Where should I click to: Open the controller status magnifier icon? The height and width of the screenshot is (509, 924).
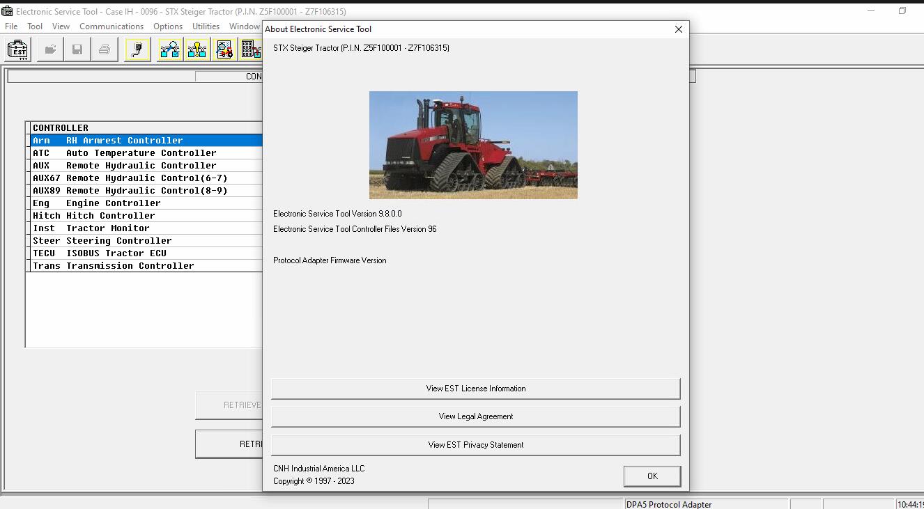tap(170, 49)
